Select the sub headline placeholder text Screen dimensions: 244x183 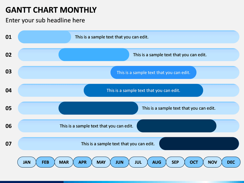pyautogui.click(x=45, y=20)
